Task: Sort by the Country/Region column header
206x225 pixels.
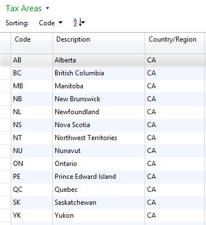Action: pos(174,43)
